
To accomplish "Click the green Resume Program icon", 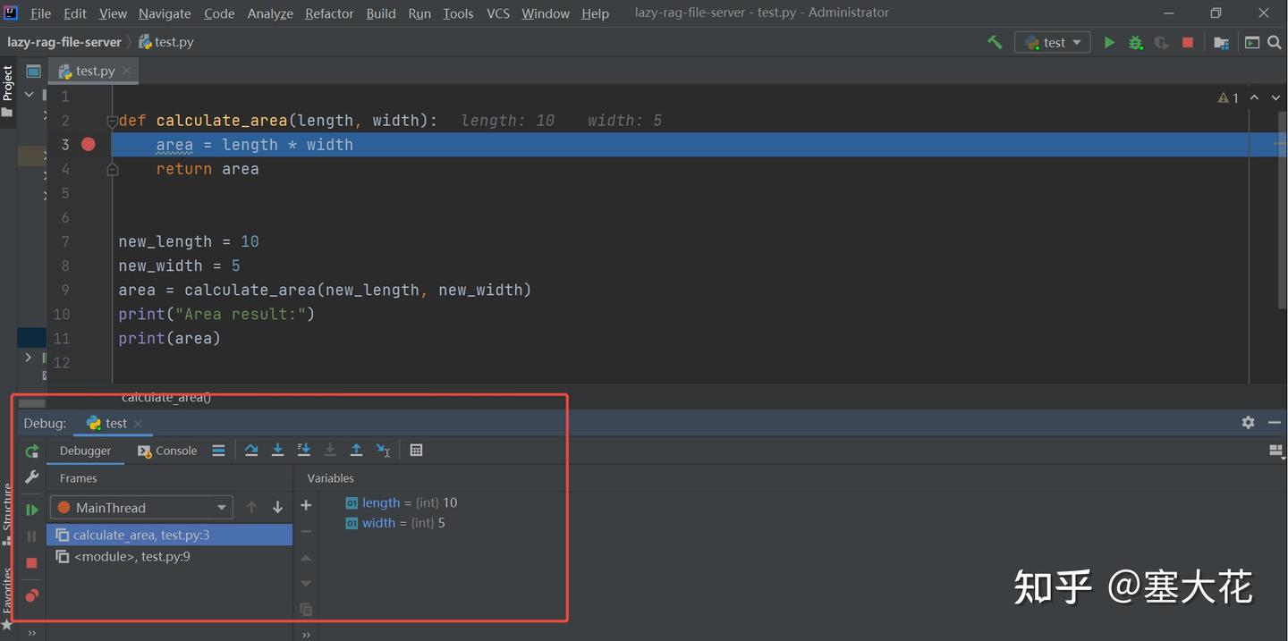I will pyautogui.click(x=31, y=509).
